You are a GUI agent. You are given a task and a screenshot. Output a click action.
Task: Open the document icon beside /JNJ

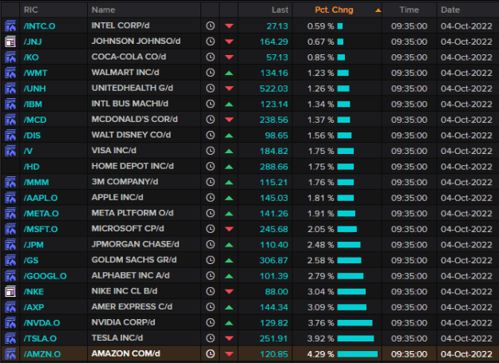[10, 41]
